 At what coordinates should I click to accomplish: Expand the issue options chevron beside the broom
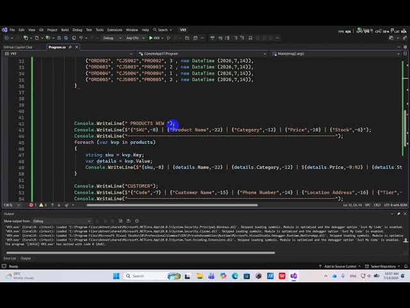click(x=73, y=205)
